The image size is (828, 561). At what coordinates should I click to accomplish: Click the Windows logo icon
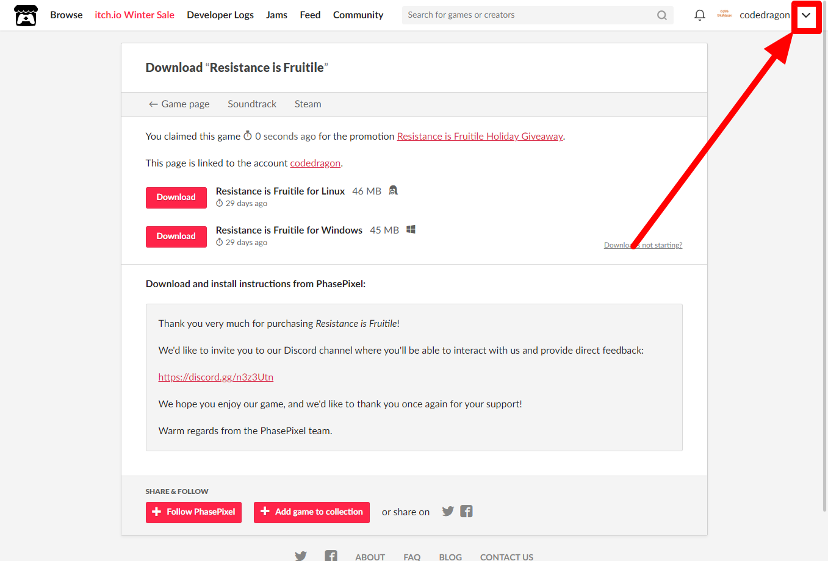click(411, 229)
